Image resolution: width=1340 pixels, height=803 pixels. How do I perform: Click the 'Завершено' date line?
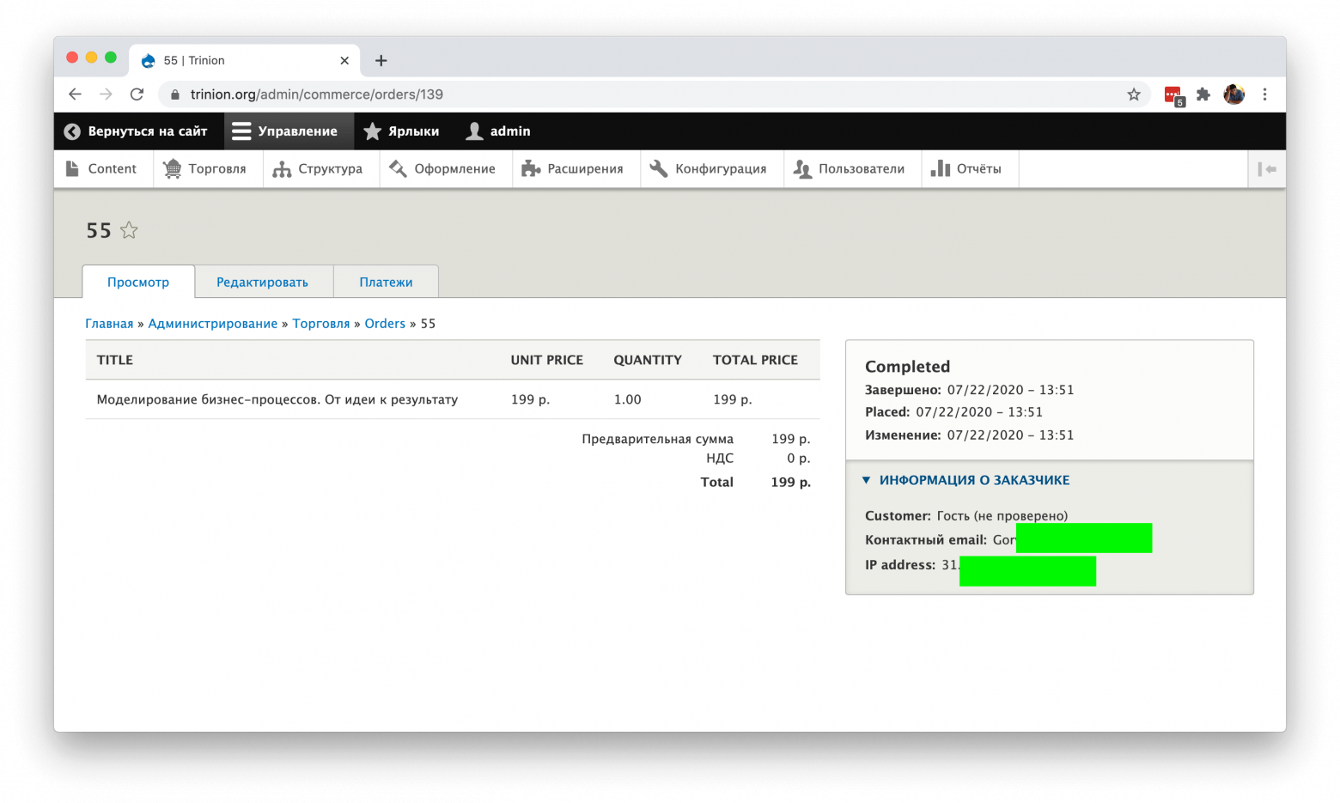[x=970, y=390]
